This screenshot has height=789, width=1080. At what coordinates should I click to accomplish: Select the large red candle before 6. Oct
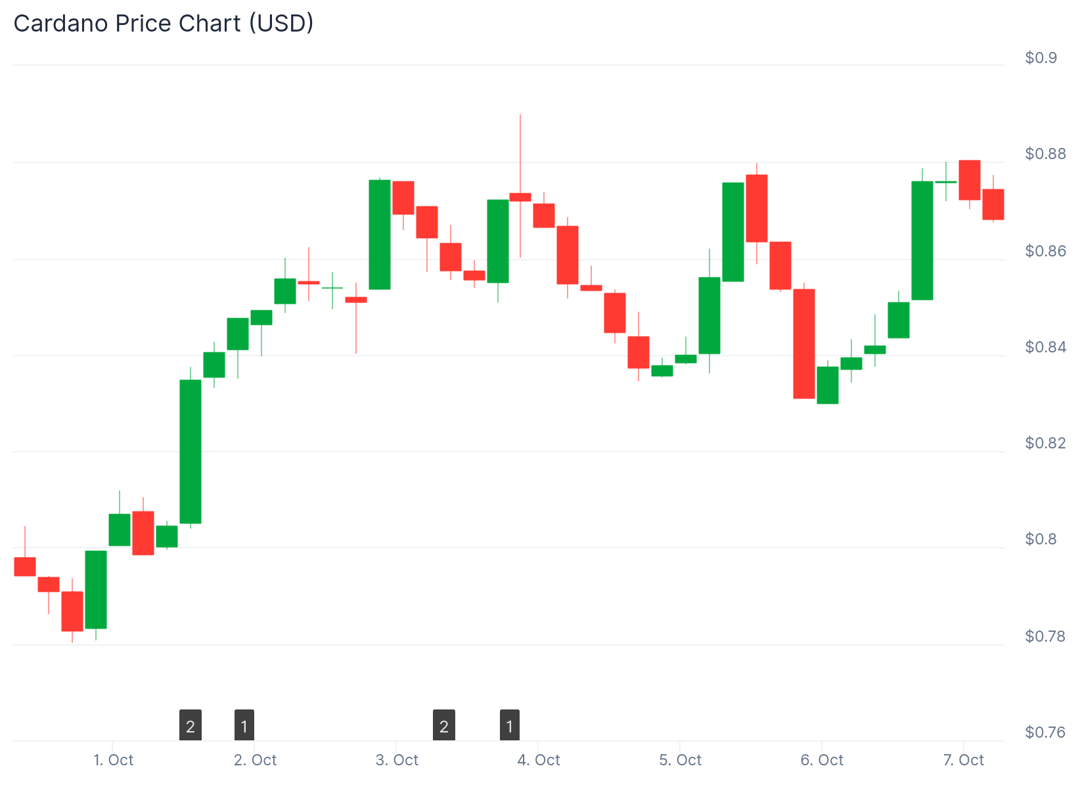(804, 344)
